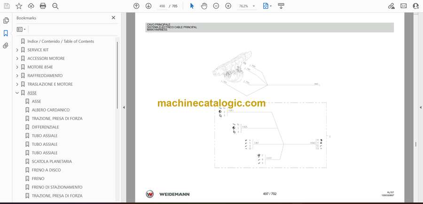Click the read mode keyboard icon
The width and height of the screenshot is (423, 204).
tap(281, 6)
